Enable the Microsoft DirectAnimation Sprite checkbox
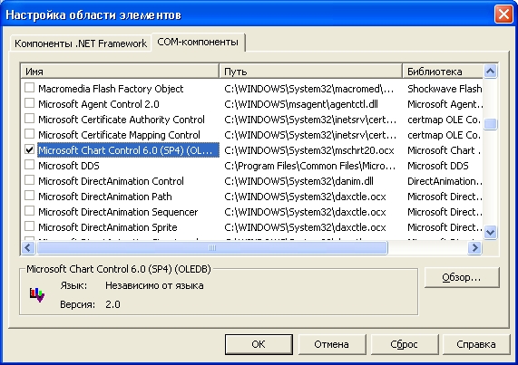Screen dimensions: 518x365 29,226
